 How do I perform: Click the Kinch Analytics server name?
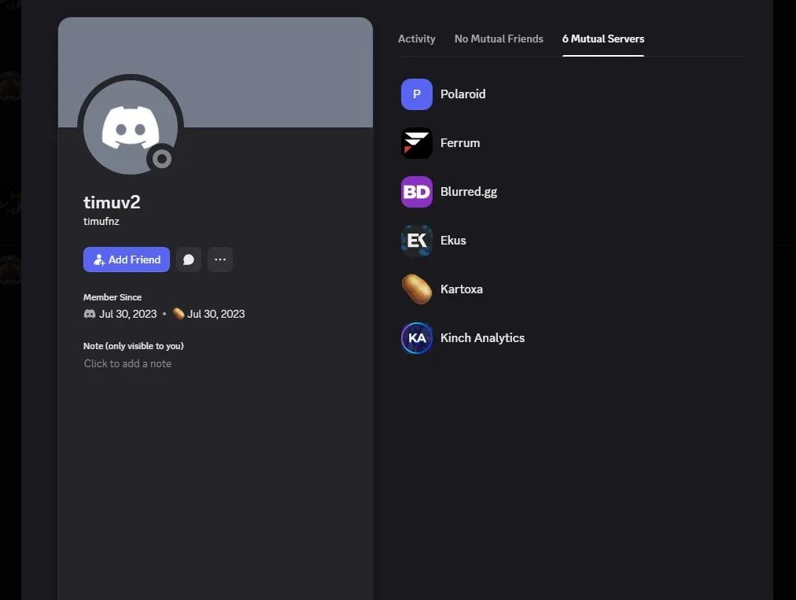coord(482,338)
